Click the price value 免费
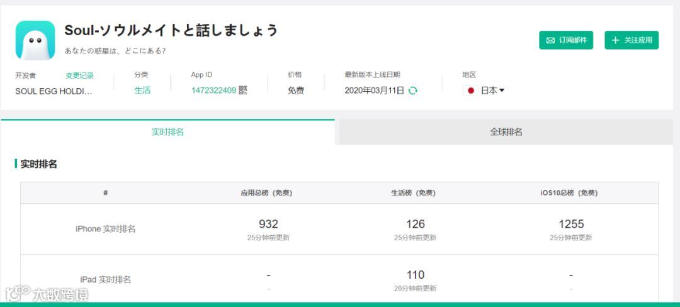 (296, 91)
